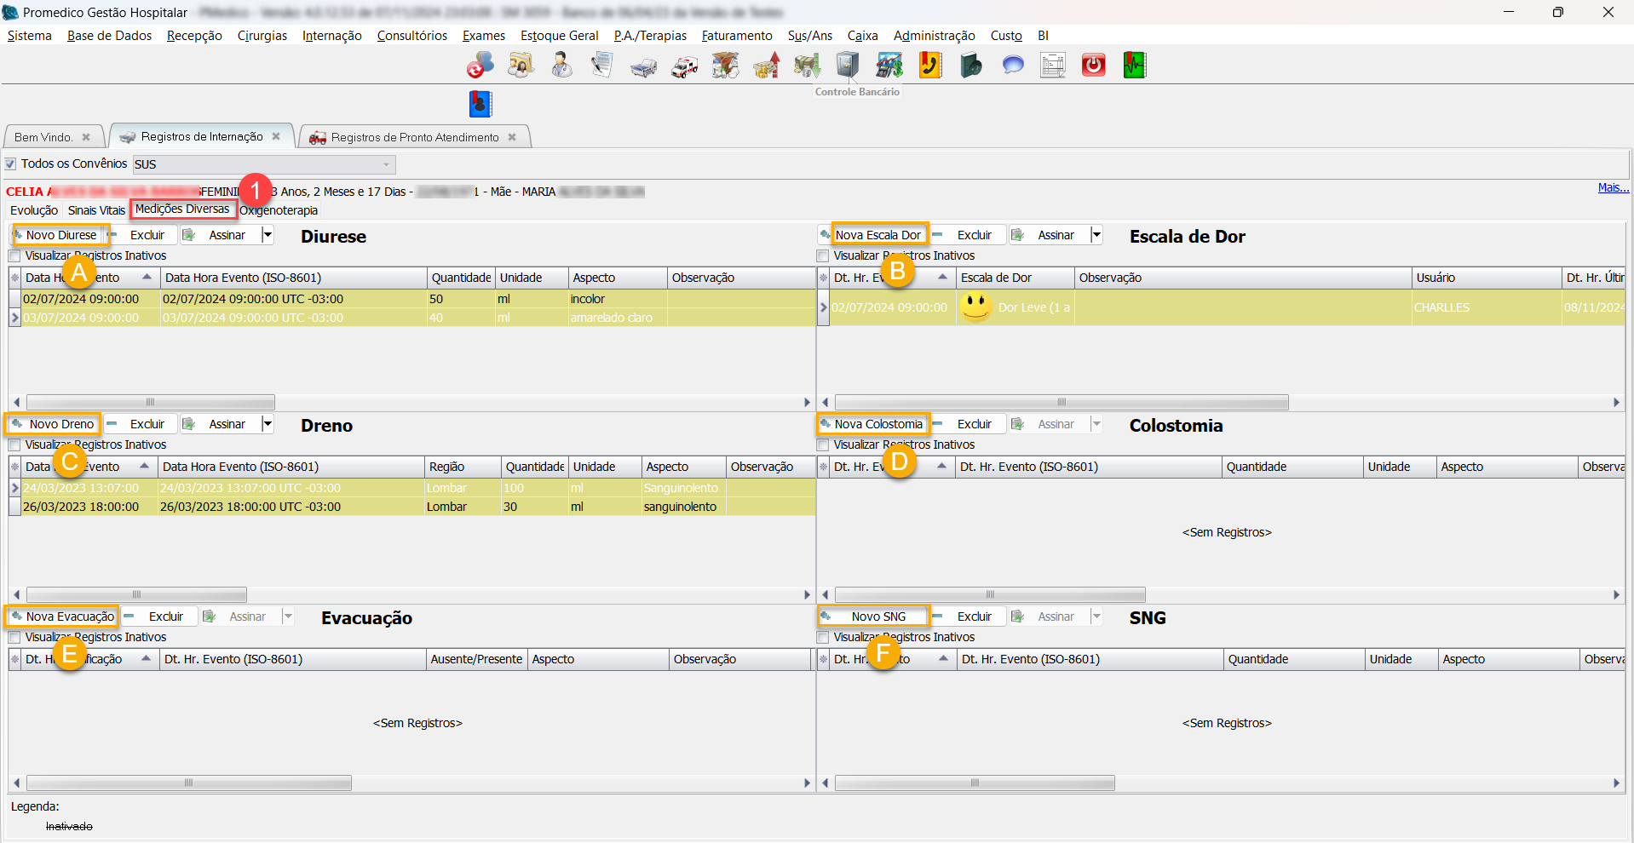
Task: Enable Visualizar Registros Inativos under Diurese
Action: [14, 256]
